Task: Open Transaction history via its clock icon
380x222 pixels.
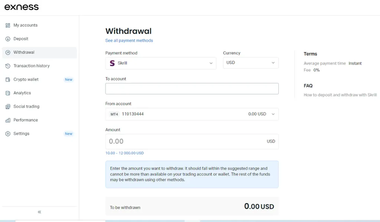Action: 7,65
